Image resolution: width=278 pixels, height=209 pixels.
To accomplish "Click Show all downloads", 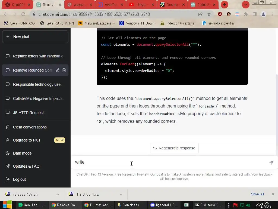I will coord(257,194).
